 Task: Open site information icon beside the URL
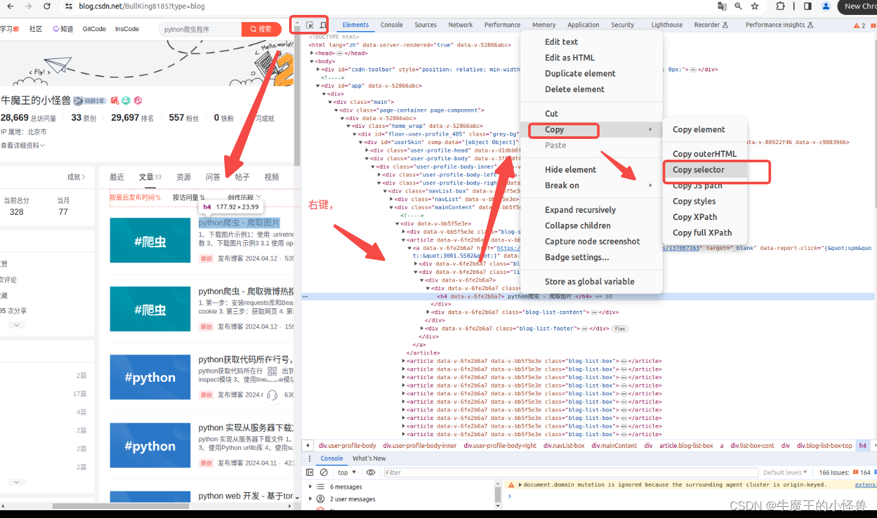tap(68, 6)
